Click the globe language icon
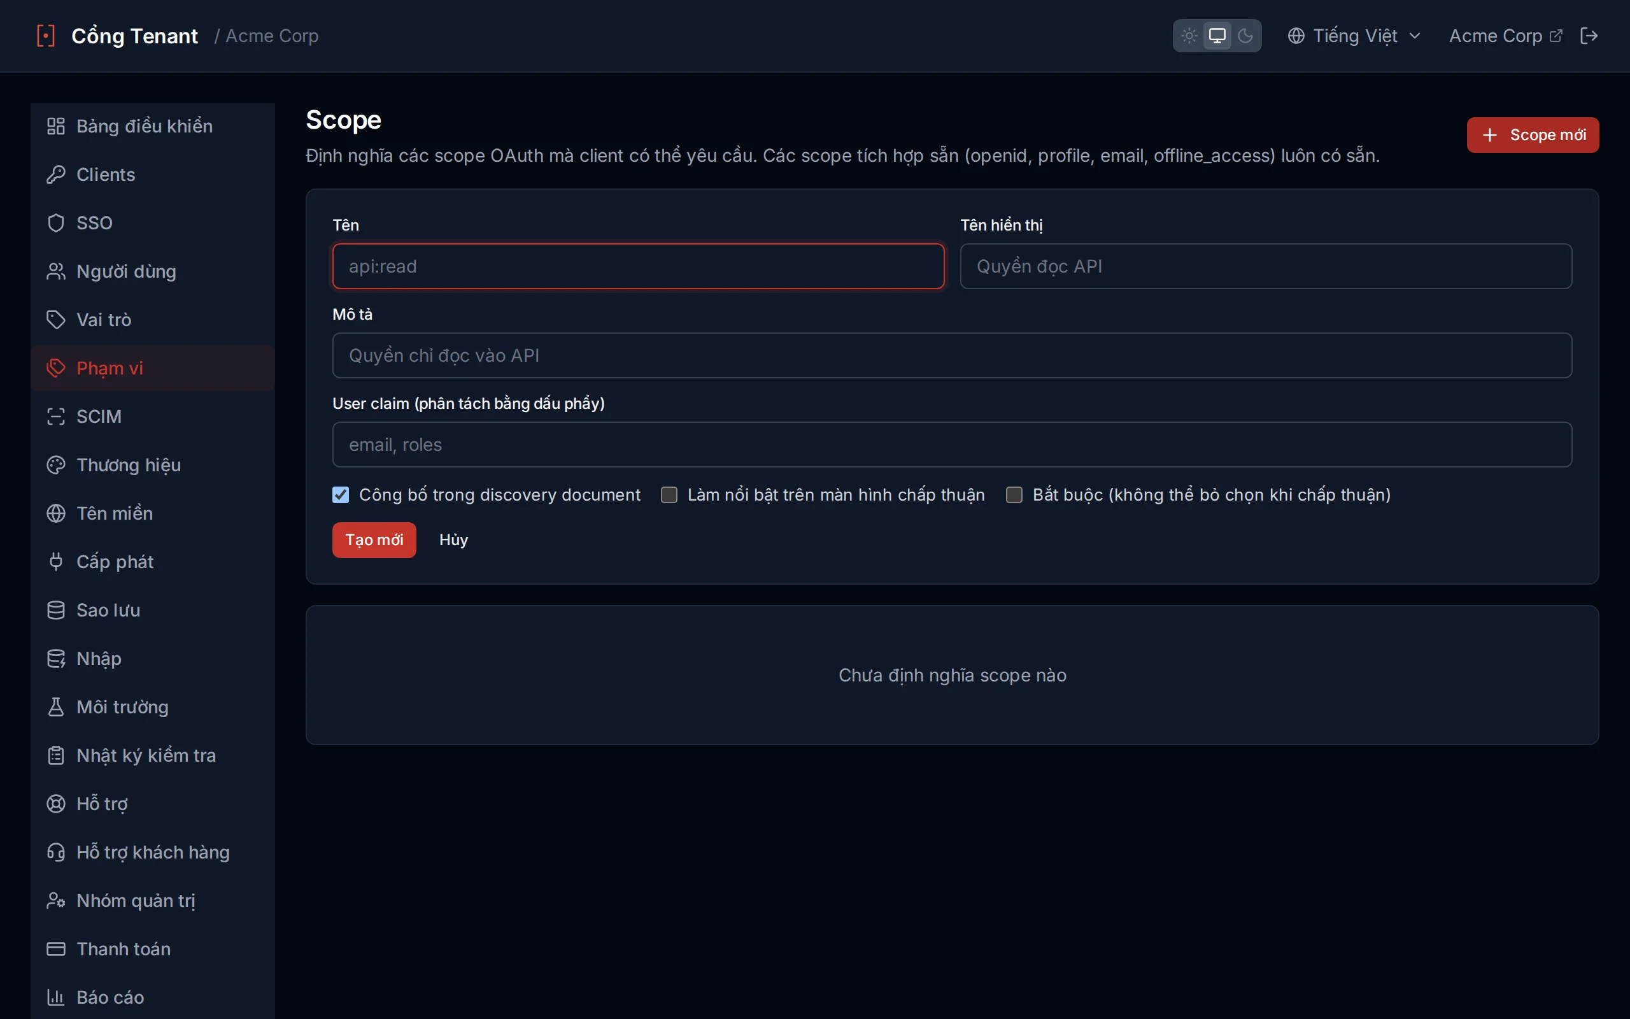The image size is (1630, 1019). (x=1296, y=36)
